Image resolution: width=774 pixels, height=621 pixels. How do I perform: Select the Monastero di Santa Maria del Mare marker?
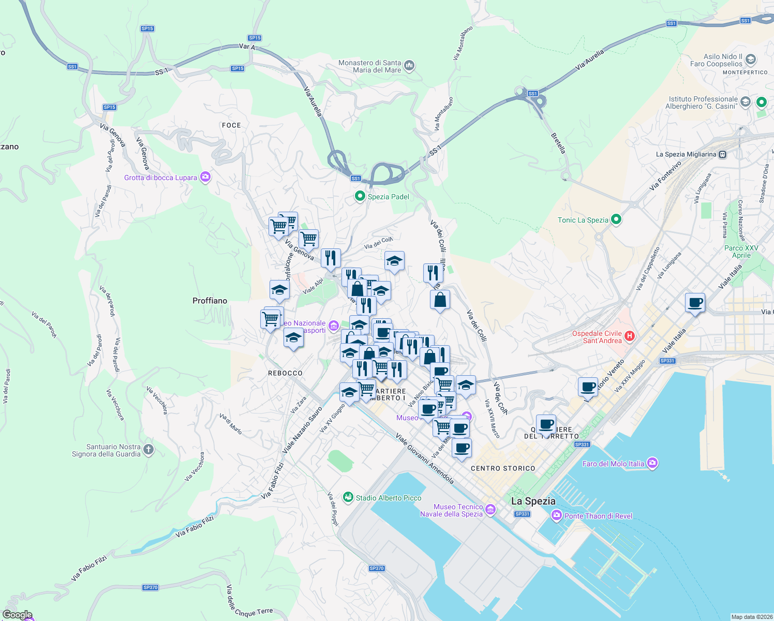coord(409,65)
